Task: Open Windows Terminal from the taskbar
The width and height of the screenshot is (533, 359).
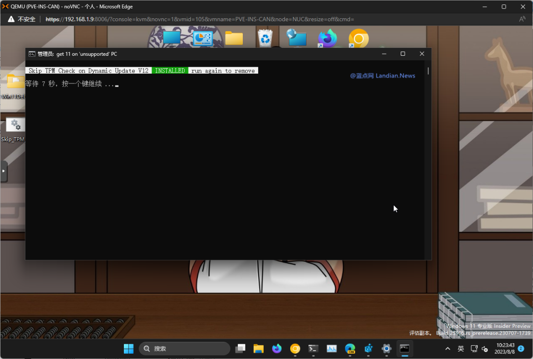Action: [x=313, y=349]
